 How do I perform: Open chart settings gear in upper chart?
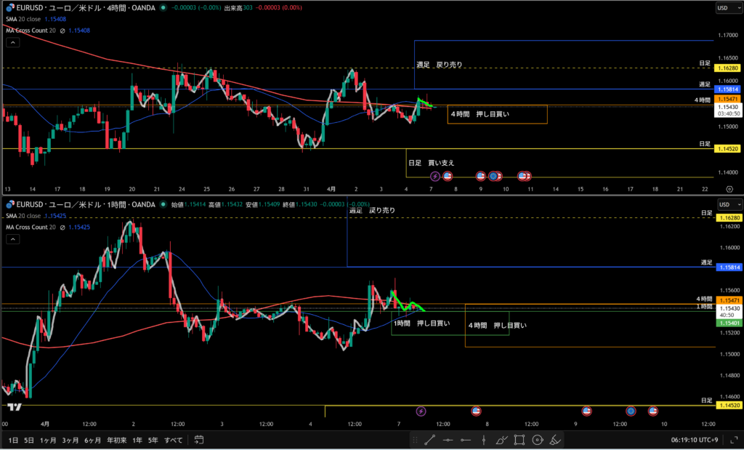pyautogui.click(x=729, y=189)
